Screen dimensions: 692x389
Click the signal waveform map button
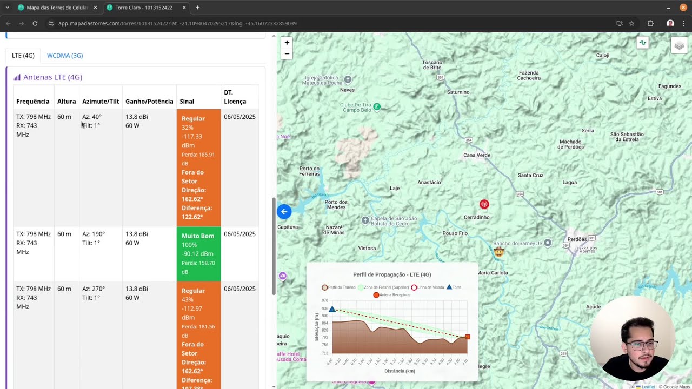coord(642,43)
